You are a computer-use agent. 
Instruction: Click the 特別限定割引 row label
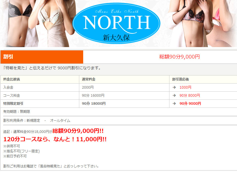(x=13, y=104)
